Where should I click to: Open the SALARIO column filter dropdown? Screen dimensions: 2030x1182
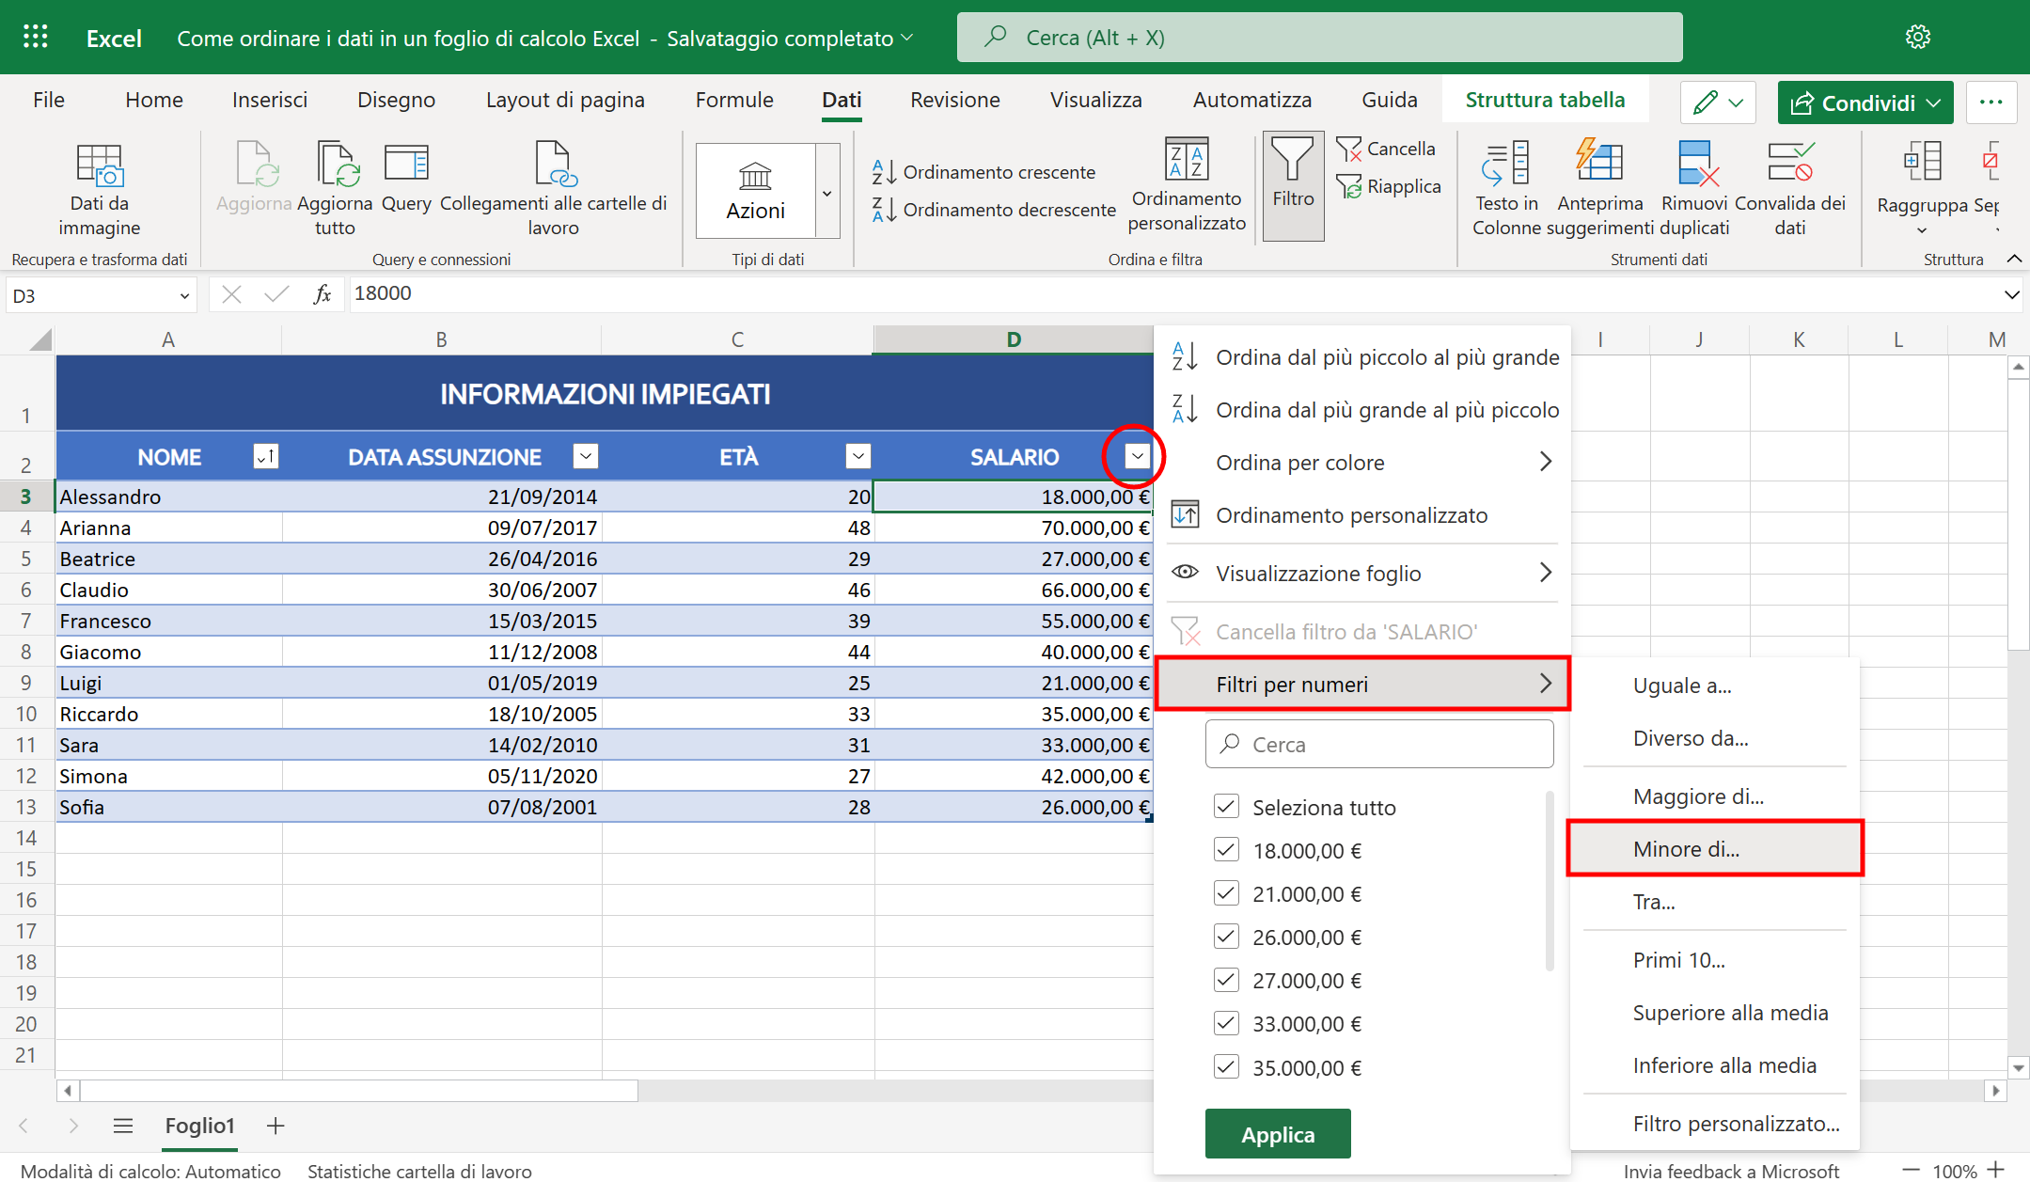(1137, 457)
